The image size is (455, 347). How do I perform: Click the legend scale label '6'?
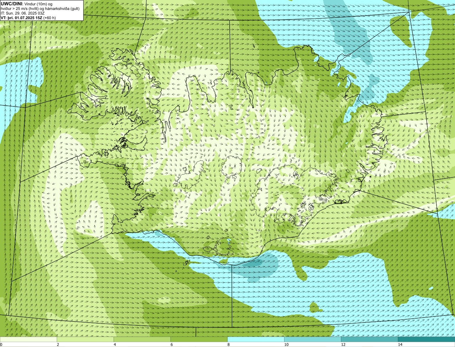[172, 345]
